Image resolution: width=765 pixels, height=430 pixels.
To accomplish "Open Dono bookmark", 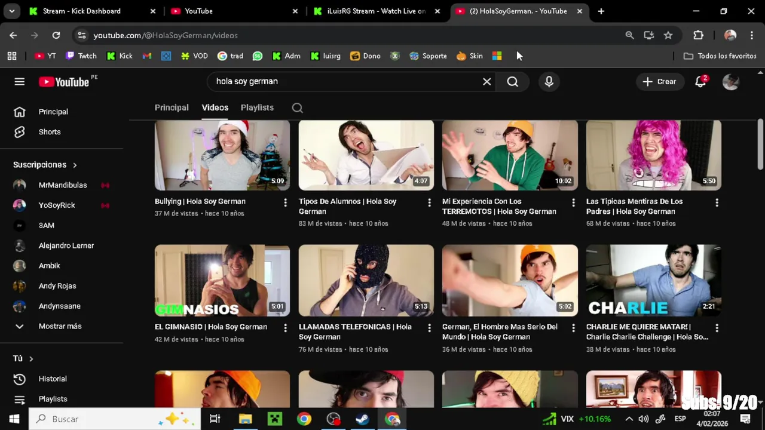I will pos(366,56).
